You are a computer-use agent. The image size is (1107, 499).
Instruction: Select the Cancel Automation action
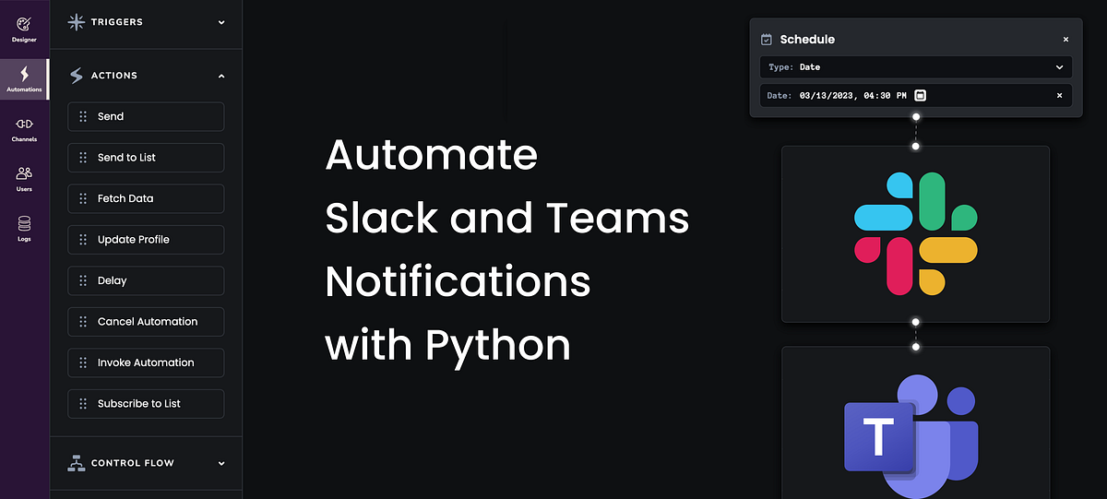[x=146, y=322]
